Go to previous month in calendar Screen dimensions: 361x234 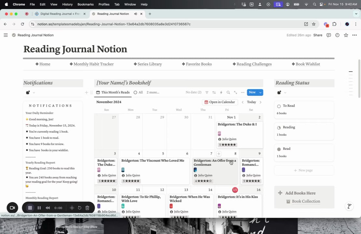[242, 102]
